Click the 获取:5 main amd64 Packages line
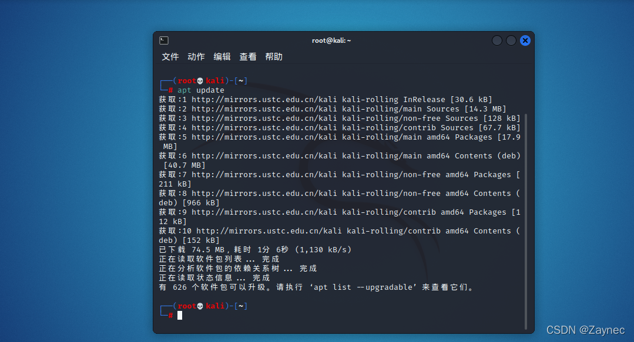The image size is (634, 342). [x=340, y=142]
